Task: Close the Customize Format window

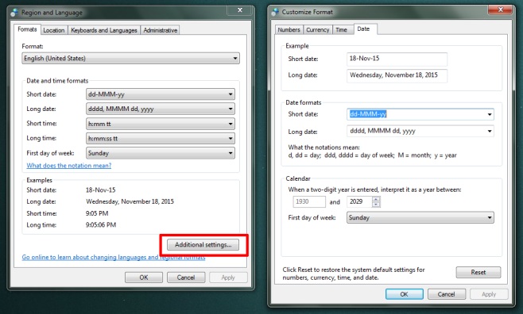Action: coord(500,10)
